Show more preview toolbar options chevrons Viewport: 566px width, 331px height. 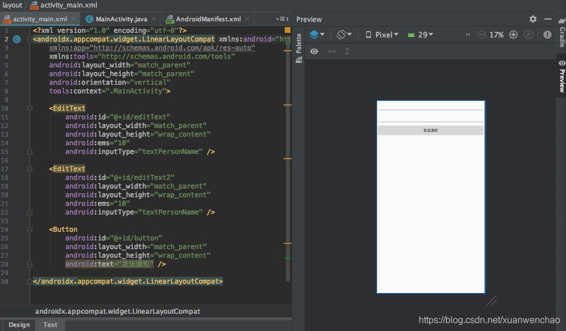pyautogui.click(x=468, y=35)
